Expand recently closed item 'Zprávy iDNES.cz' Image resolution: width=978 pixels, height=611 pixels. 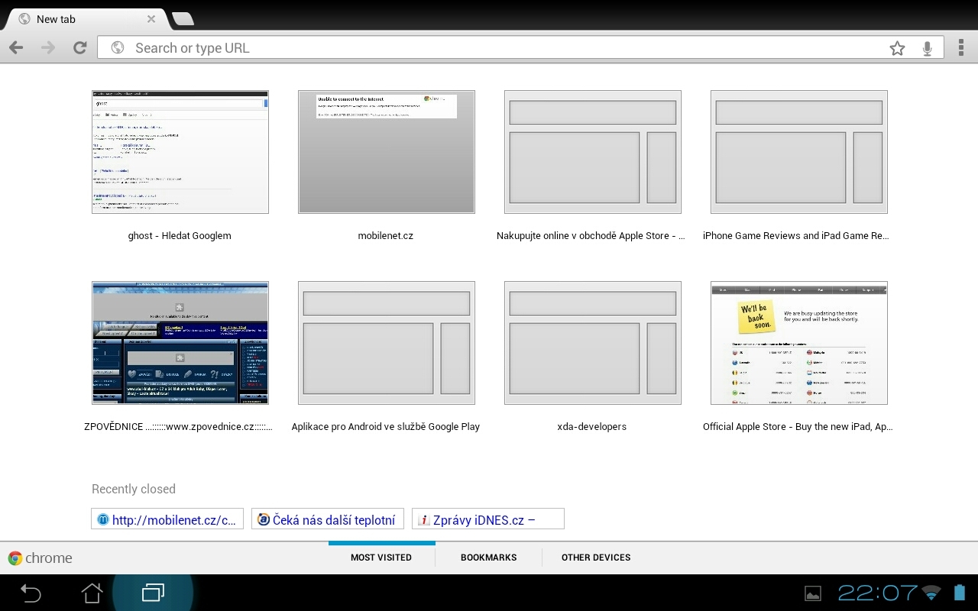click(487, 518)
